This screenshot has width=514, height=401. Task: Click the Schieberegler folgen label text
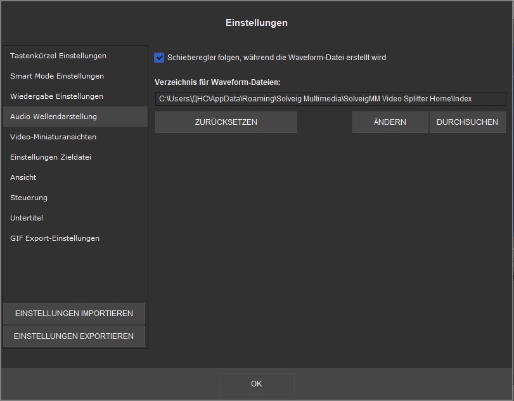[x=276, y=58]
